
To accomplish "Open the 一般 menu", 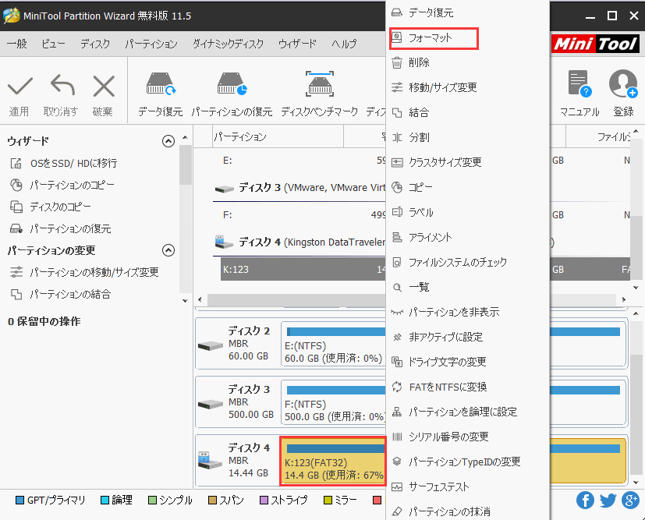I will click(17, 44).
